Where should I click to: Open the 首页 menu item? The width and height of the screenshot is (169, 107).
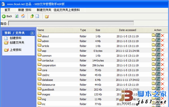7,10
